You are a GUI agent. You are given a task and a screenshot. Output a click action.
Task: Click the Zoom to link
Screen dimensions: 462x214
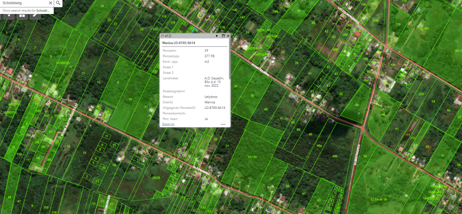tap(168, 124)
